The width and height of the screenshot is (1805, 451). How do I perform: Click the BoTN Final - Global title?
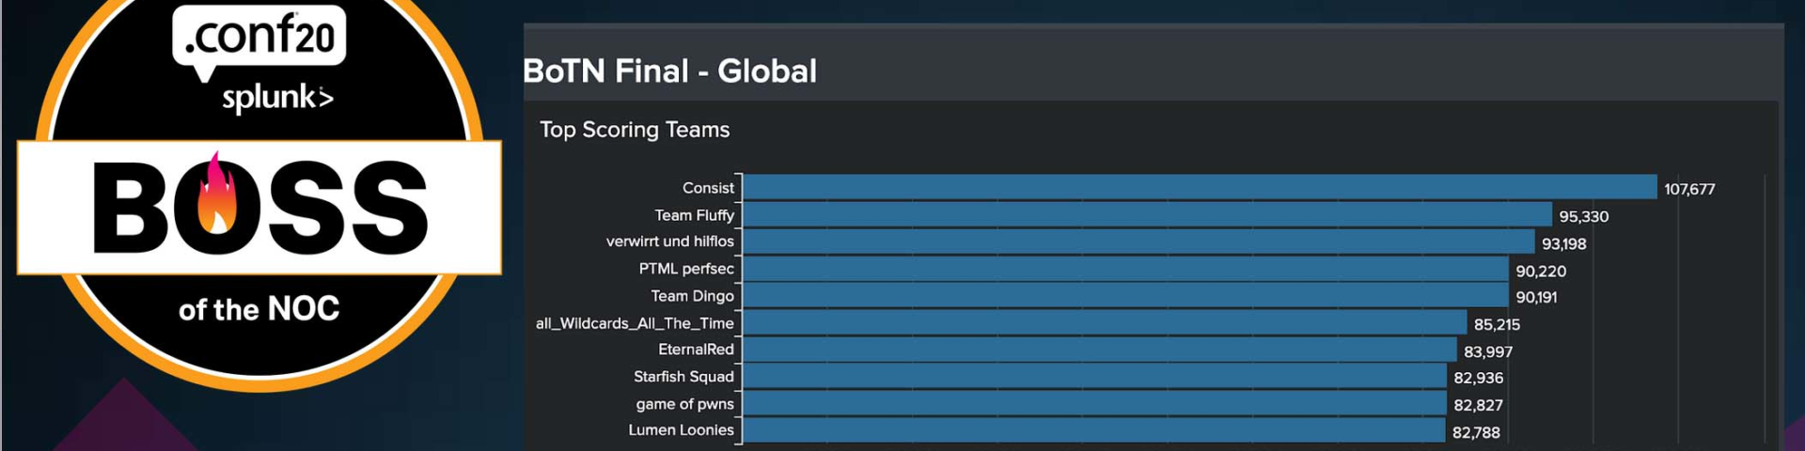coord(669,71)
